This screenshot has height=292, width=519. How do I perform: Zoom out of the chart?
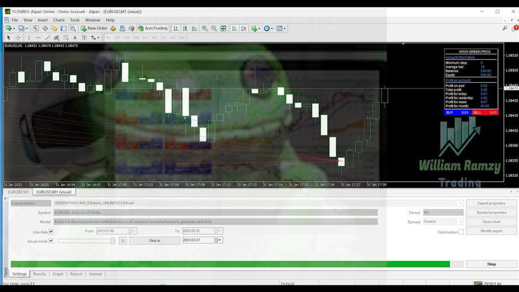click(214, 29)
